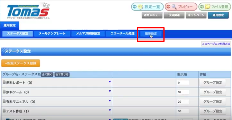The image size is (232, 120).
Task: Edit display order field showing 20
Action: click(x=183, y=102)
